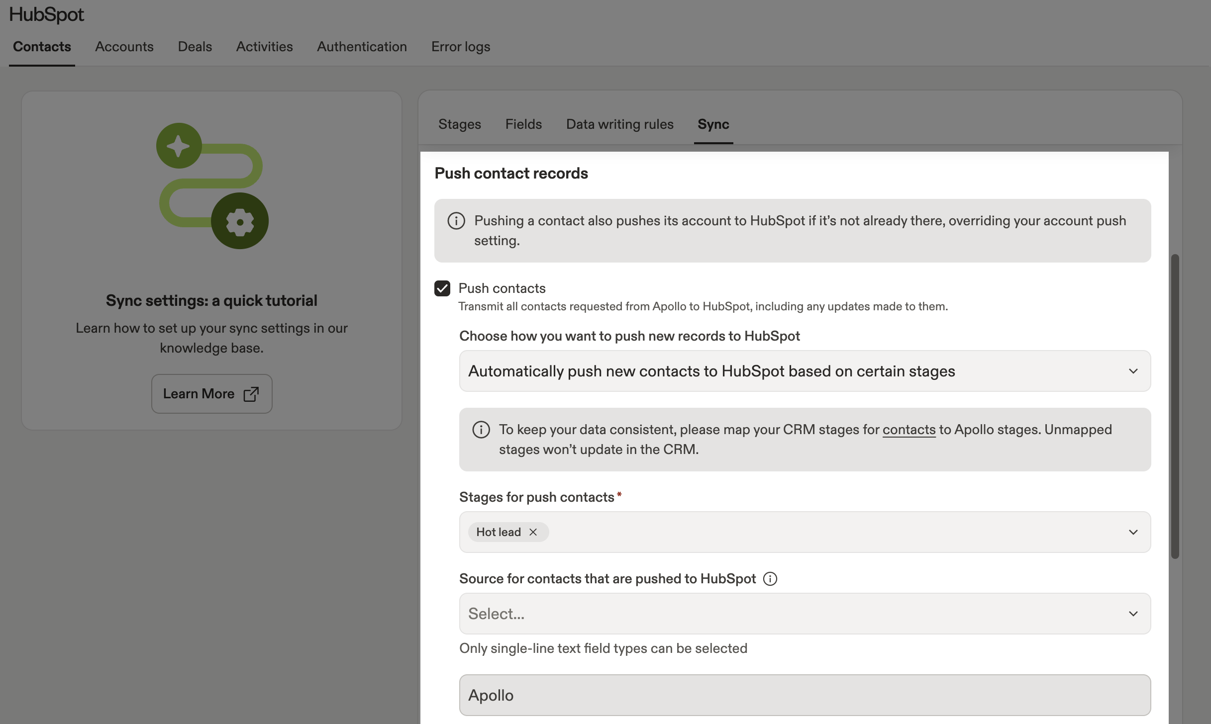Screen dimensions: 1211x724
Task: Click the info icon next to Source for contacts
Action: (x=770, y=578)
